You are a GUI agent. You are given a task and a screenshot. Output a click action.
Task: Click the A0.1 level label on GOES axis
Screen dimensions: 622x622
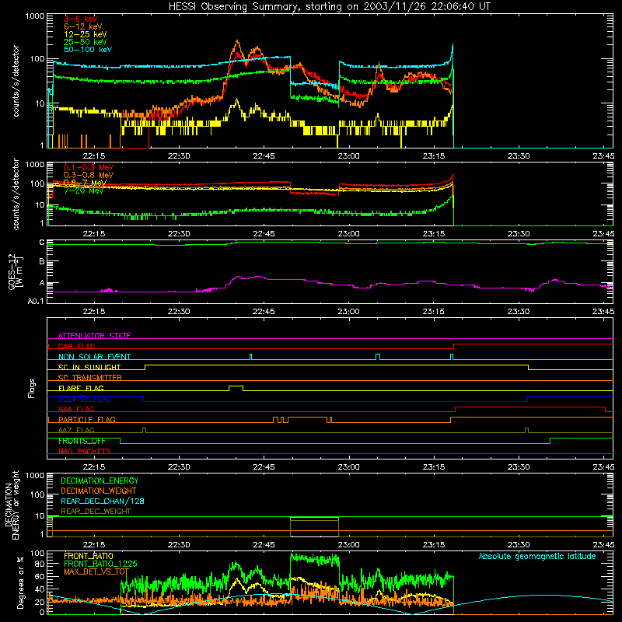36,301
